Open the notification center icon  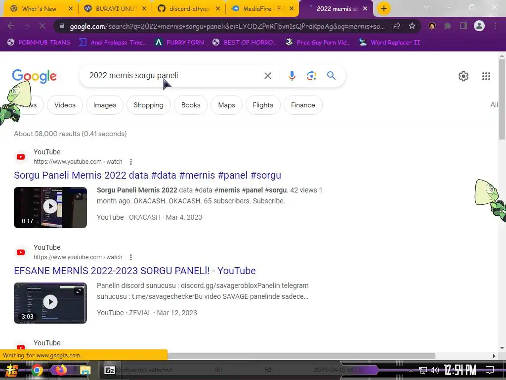[489, 370]
